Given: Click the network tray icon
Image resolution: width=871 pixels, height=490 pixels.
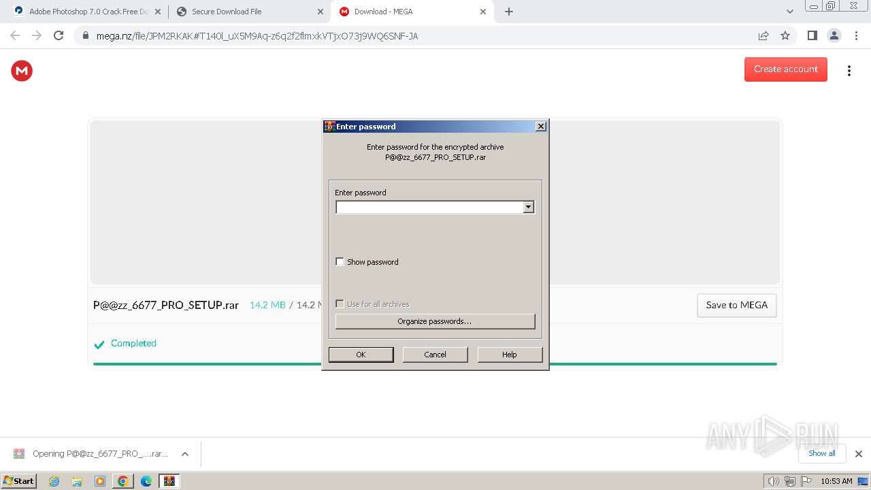Looking at the screenshot, I should (x=790, y=481).
